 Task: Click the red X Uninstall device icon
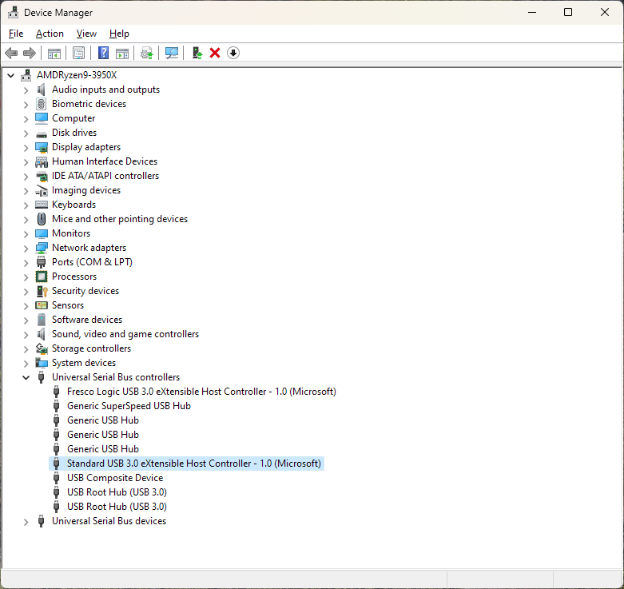pyautogui.click(x=215, y=53)
